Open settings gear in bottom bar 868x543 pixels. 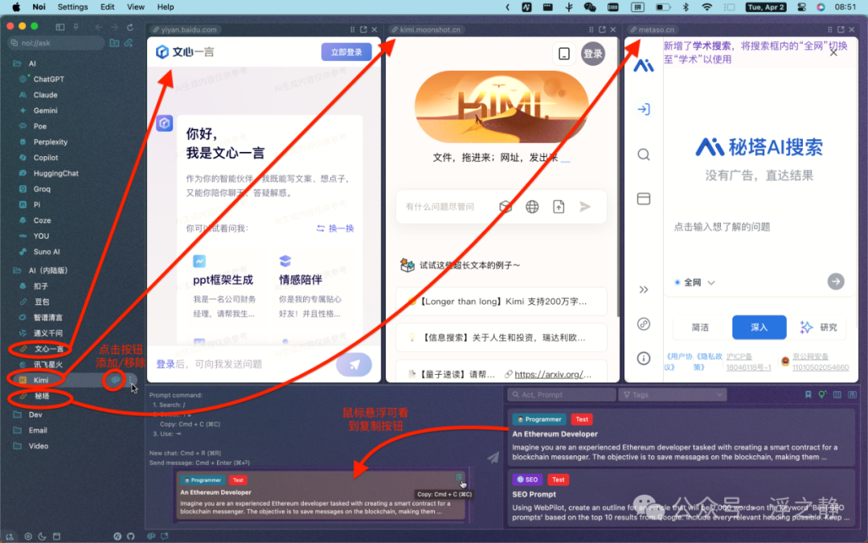[27, 537]
